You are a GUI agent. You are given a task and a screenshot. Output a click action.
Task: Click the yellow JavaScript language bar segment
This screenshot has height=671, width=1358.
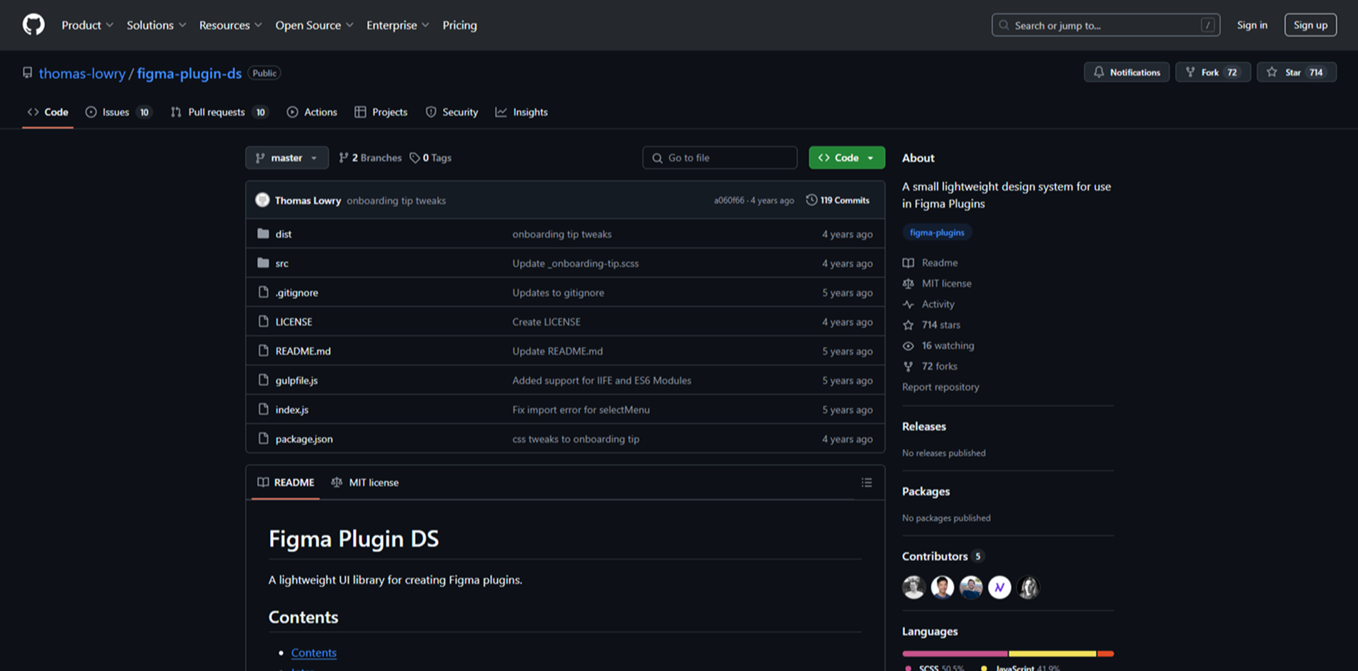1052,653
